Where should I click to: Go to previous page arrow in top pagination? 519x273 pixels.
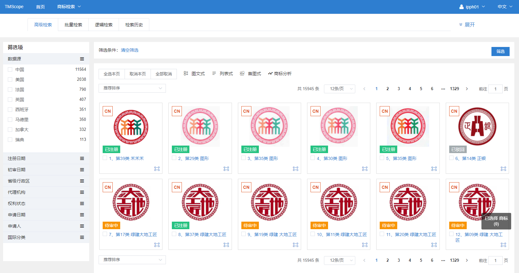[x=364, y=89]
